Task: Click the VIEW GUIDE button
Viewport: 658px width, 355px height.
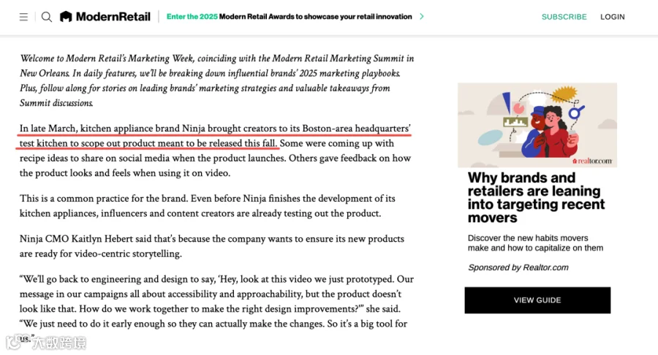Action: click(x=537, y=300)
